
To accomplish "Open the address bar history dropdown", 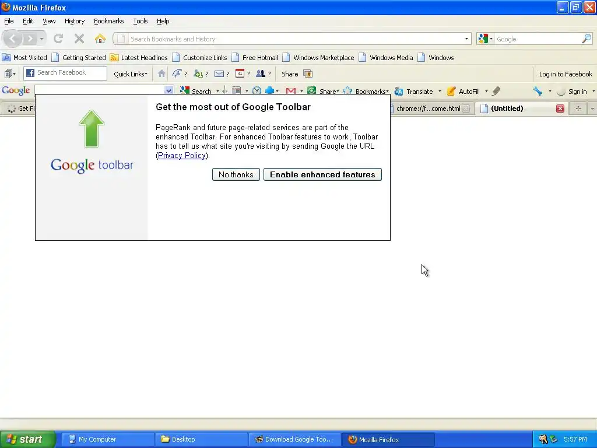I will (x=466, y=39).
